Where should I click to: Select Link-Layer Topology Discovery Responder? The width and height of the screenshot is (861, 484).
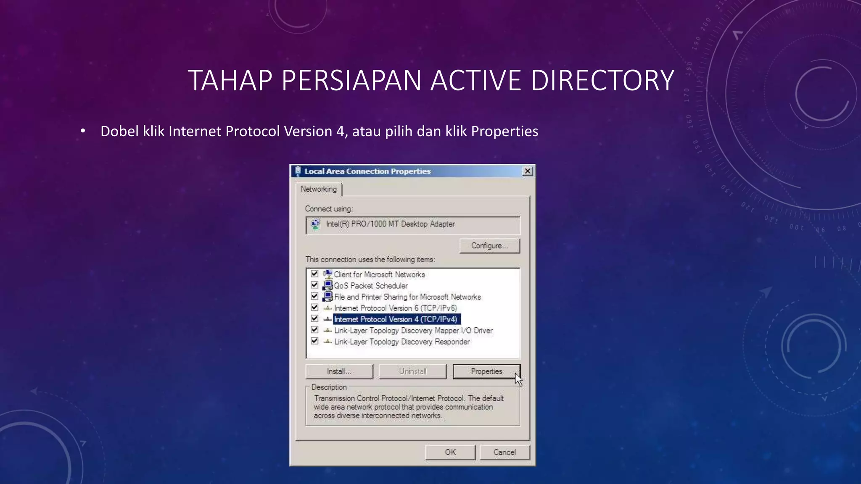coord(402,342)
